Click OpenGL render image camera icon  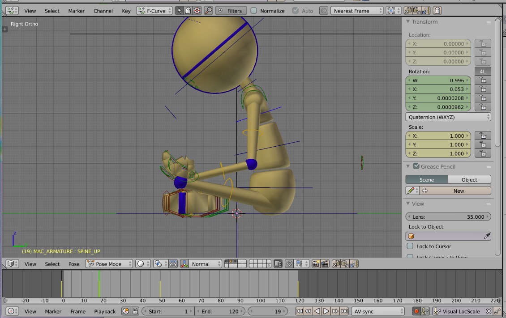click(316, 264)
